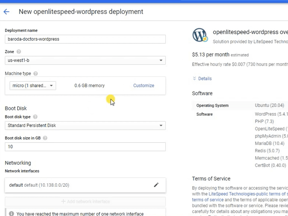The image size is (288, 216).
Task: Click the 'Boot Disk' section heading
Action: click(16, 108)
